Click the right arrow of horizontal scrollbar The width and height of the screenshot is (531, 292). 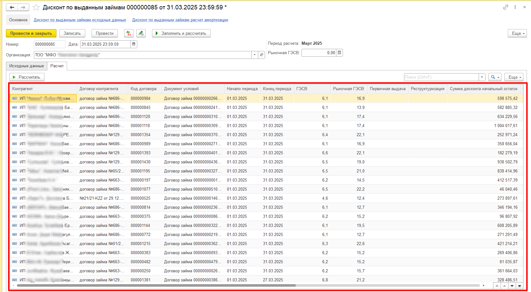[x=484, y=285]
